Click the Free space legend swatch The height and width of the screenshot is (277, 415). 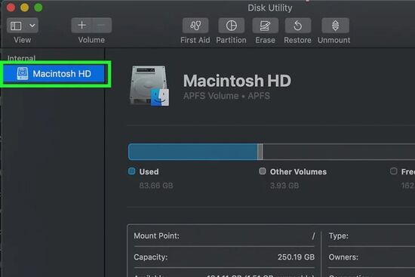coord(393,171)
